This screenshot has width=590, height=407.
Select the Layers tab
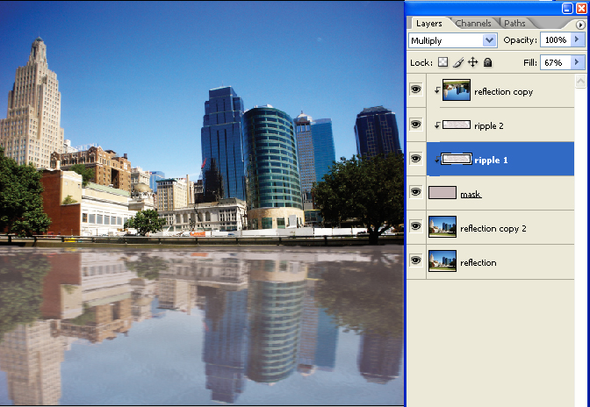429,24
